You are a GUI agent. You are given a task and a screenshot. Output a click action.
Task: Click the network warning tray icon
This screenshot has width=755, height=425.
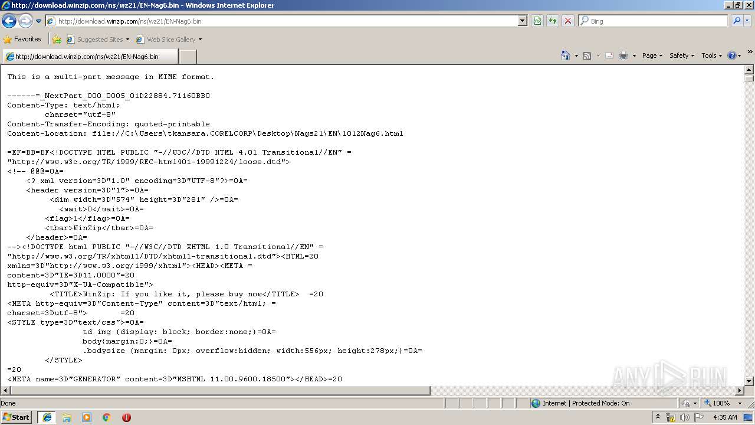tap(671, 417)
